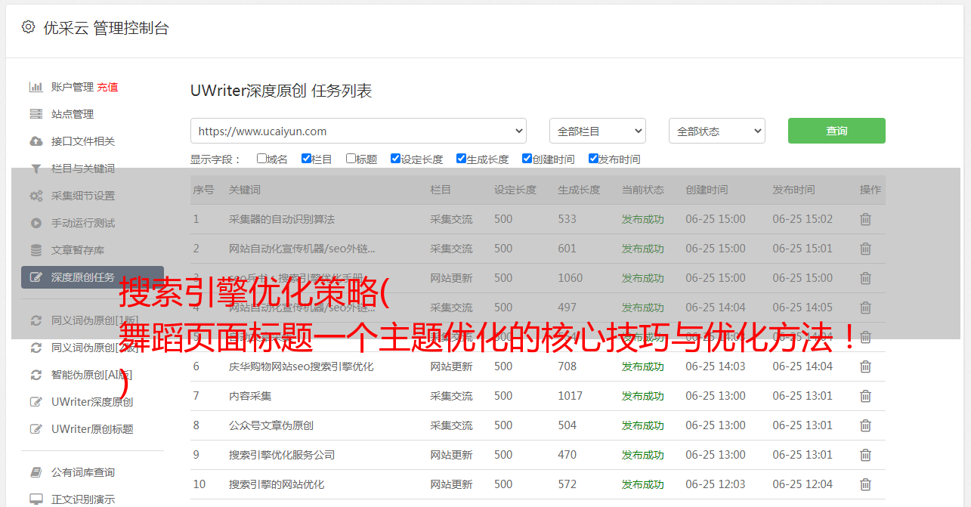Delete row 1 with its trash icon
971x507 pixels.
coord(865,219)
